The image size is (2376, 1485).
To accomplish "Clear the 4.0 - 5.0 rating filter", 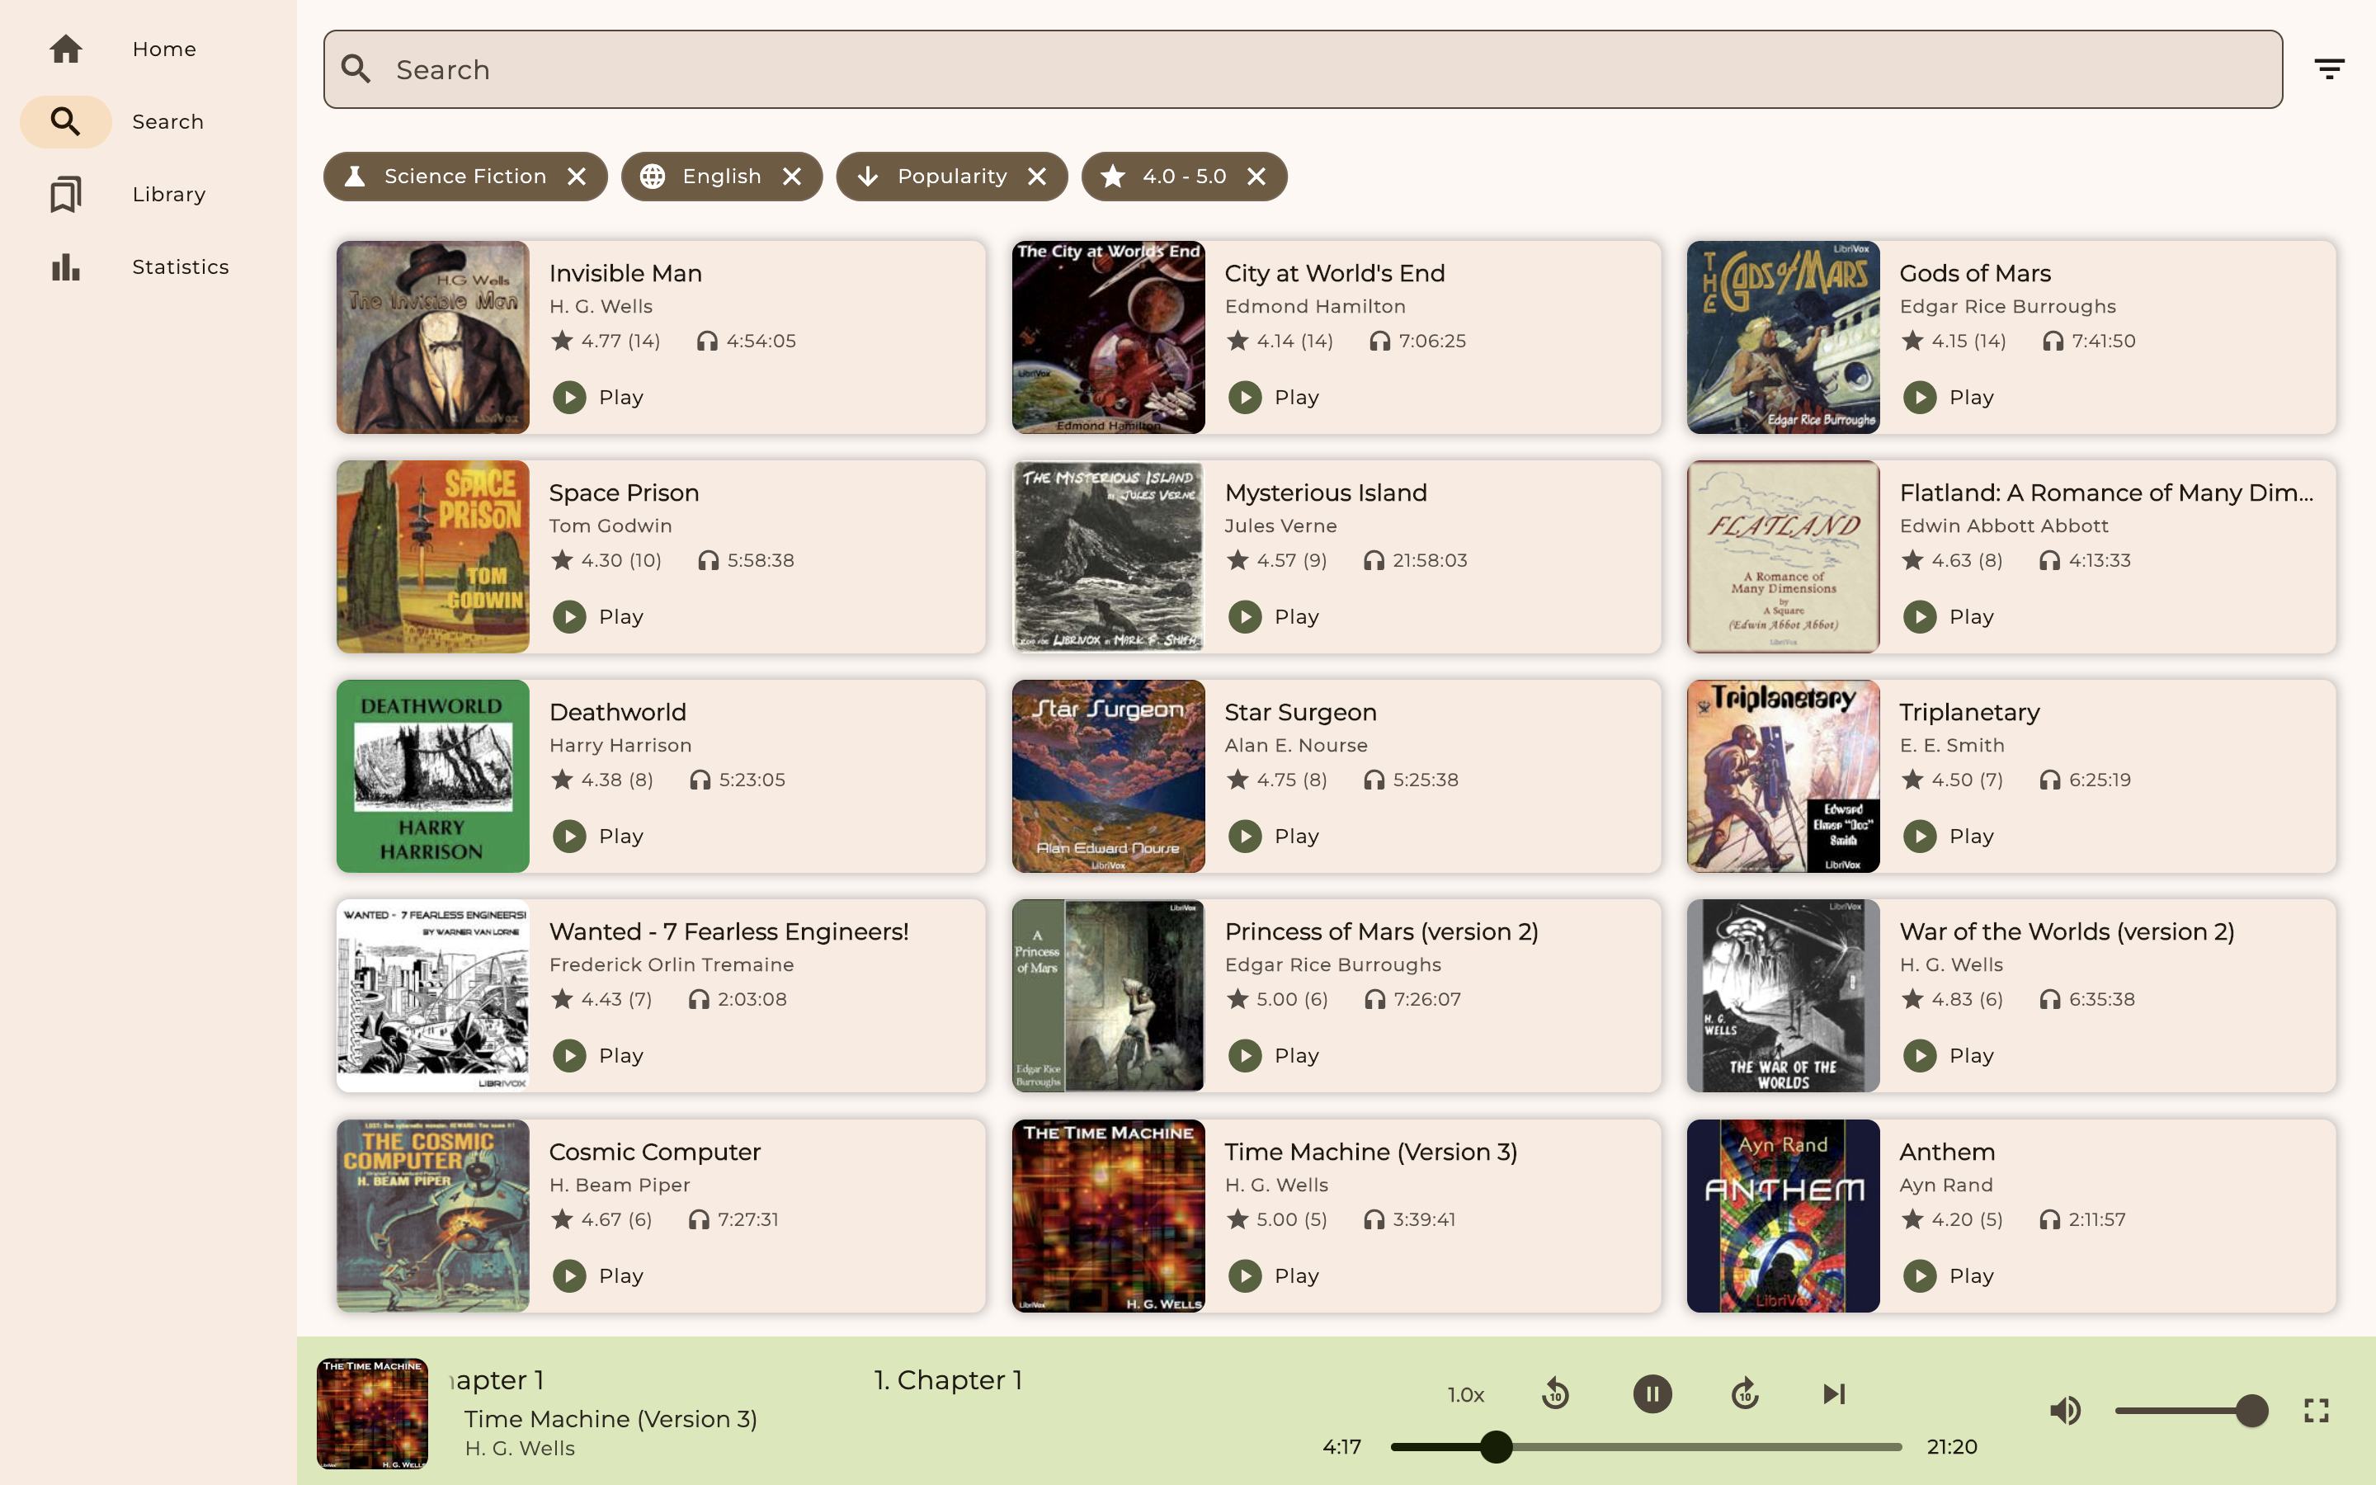I will [x=1256, y=177].
